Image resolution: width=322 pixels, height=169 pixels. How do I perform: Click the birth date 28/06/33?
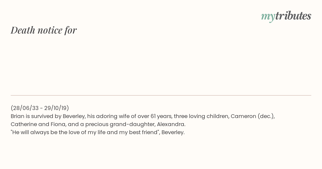(26, 108)
